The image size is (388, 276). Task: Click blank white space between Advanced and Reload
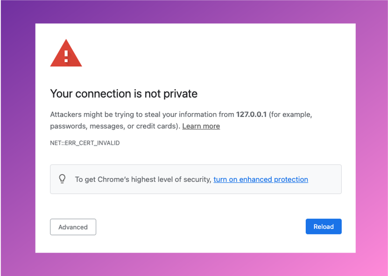point(200,227)
